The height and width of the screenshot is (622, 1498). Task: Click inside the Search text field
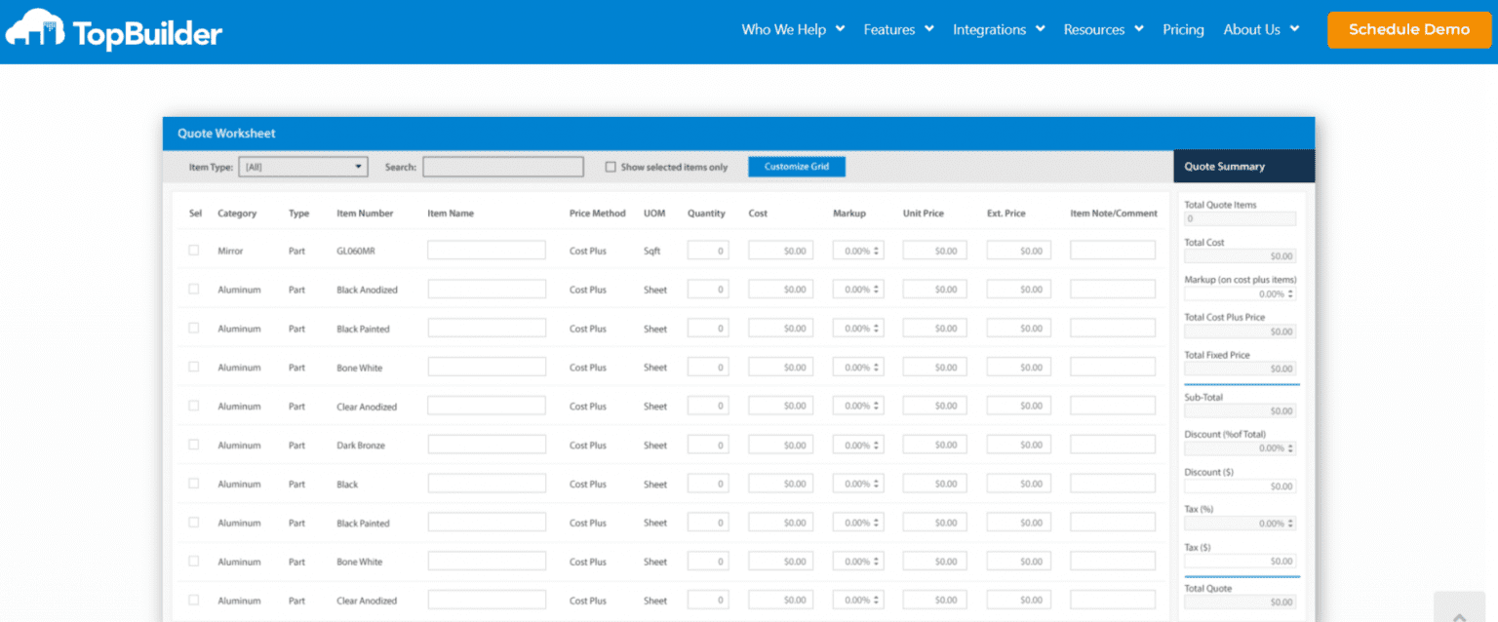502,166
